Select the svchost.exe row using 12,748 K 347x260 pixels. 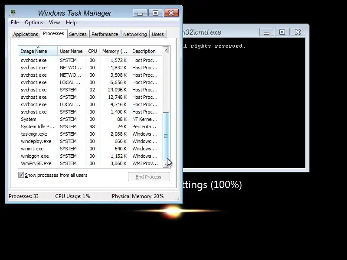coord(90,97)
